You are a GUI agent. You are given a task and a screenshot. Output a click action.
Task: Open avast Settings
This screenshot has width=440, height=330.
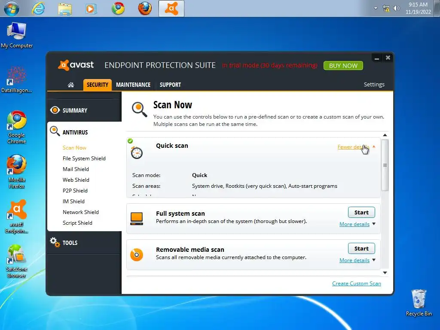(374, 85)
